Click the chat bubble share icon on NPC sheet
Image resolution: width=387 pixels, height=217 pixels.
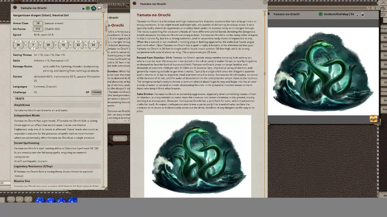[x=99, y=8]
